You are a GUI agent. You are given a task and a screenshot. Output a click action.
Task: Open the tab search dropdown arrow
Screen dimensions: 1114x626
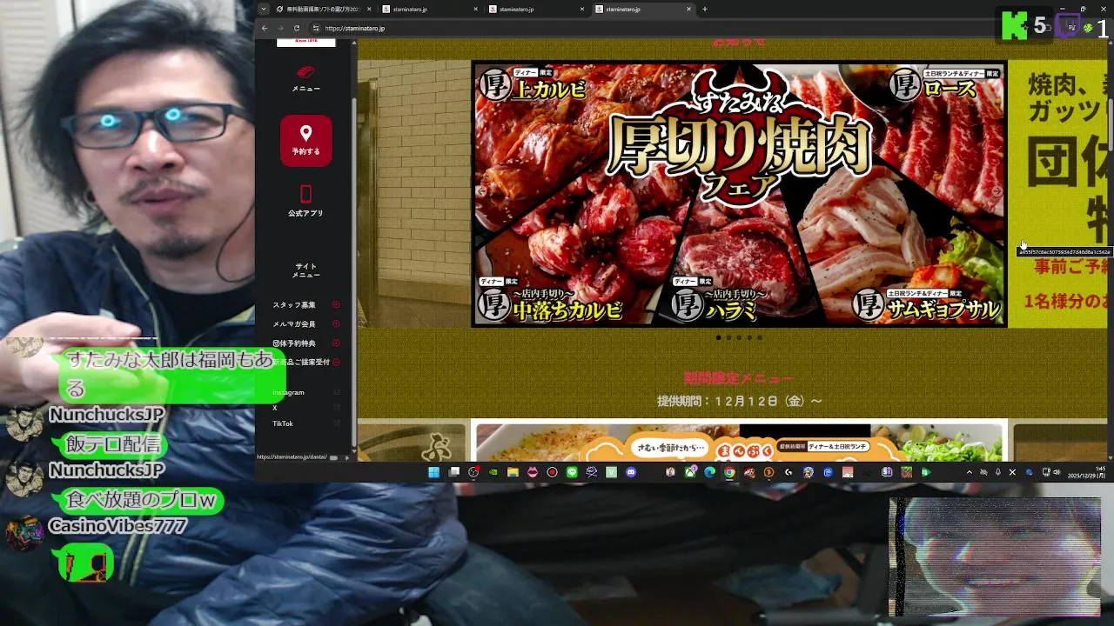[x=264, y=10]
